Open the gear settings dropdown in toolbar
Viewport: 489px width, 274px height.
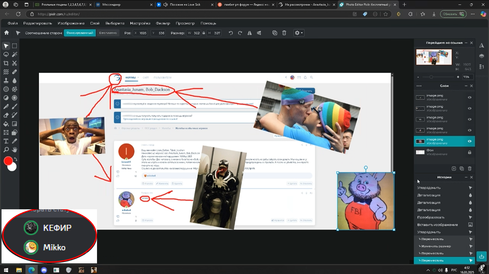click(x=299, y=33)
